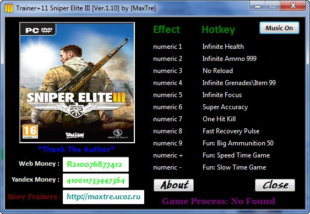
Task: Click the maximize window button
Action: tap(273, 6)
